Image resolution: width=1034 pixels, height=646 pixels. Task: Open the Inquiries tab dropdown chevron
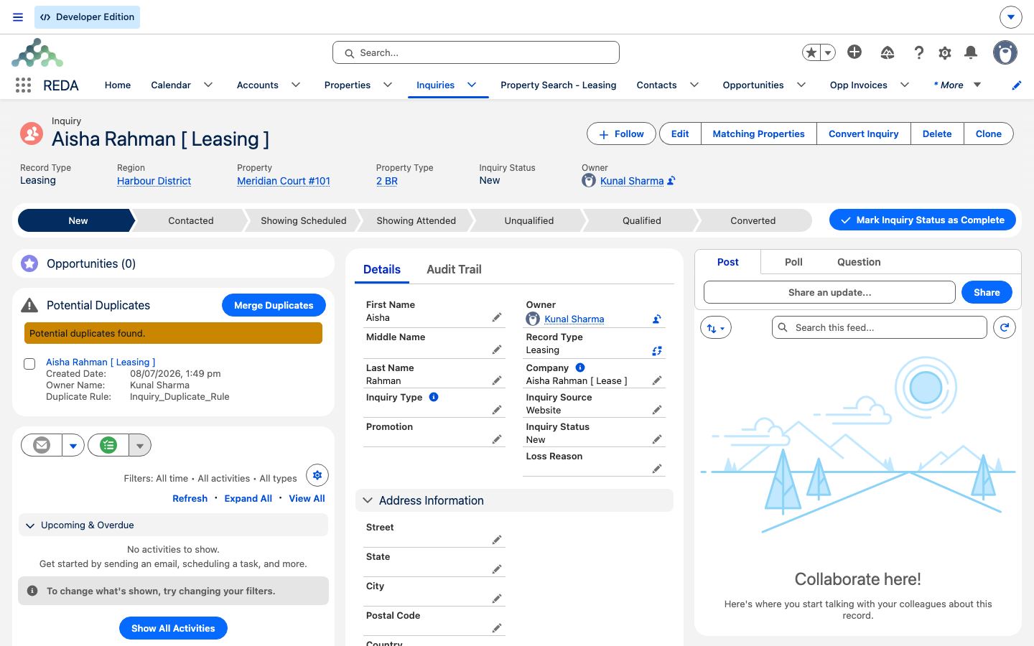click(x=472, y=85)
